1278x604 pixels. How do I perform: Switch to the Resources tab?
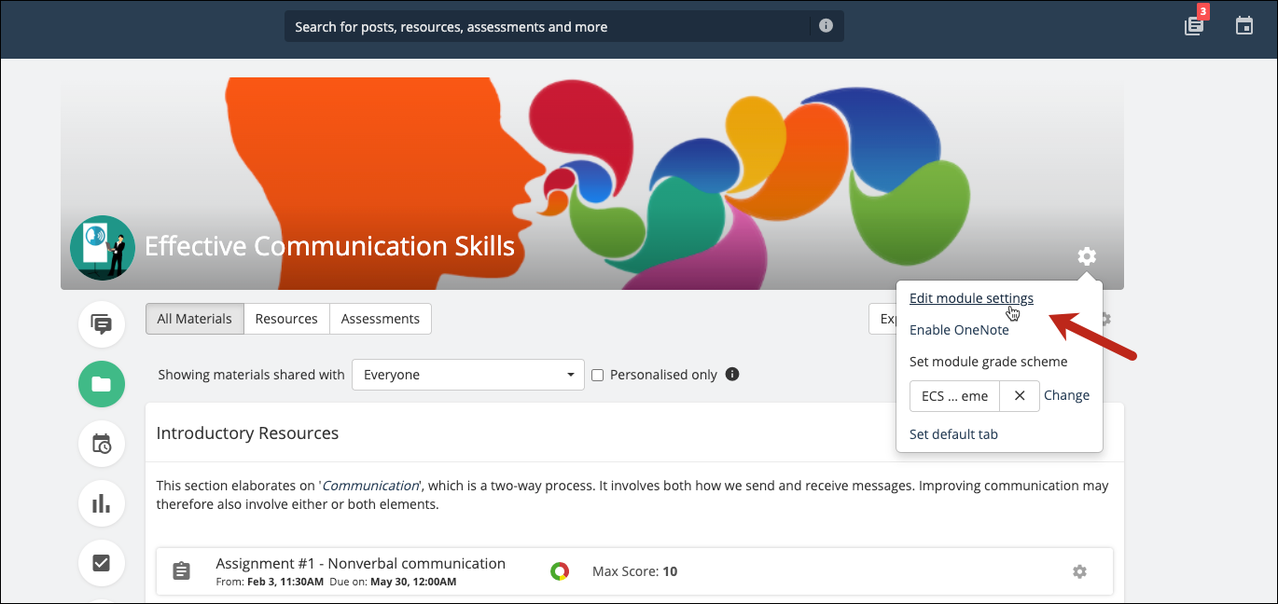[286, 319]
